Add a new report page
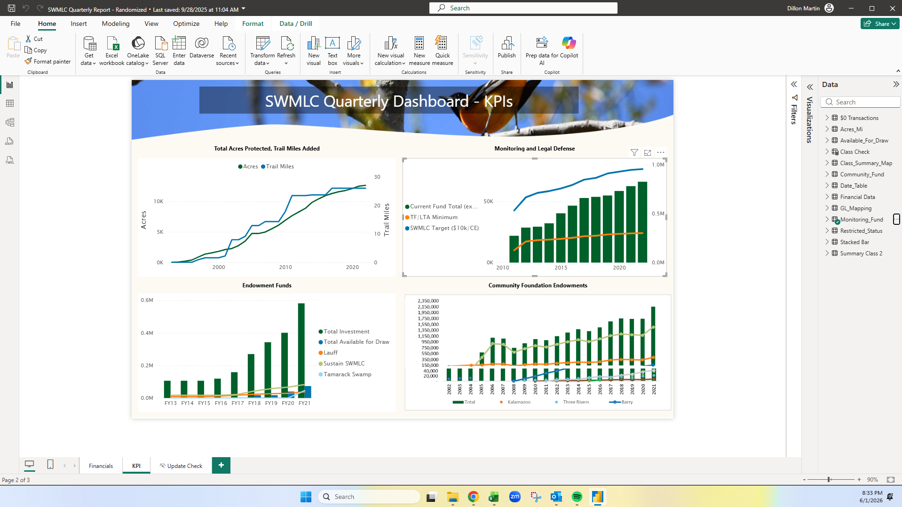 click(x=221, y=465)
